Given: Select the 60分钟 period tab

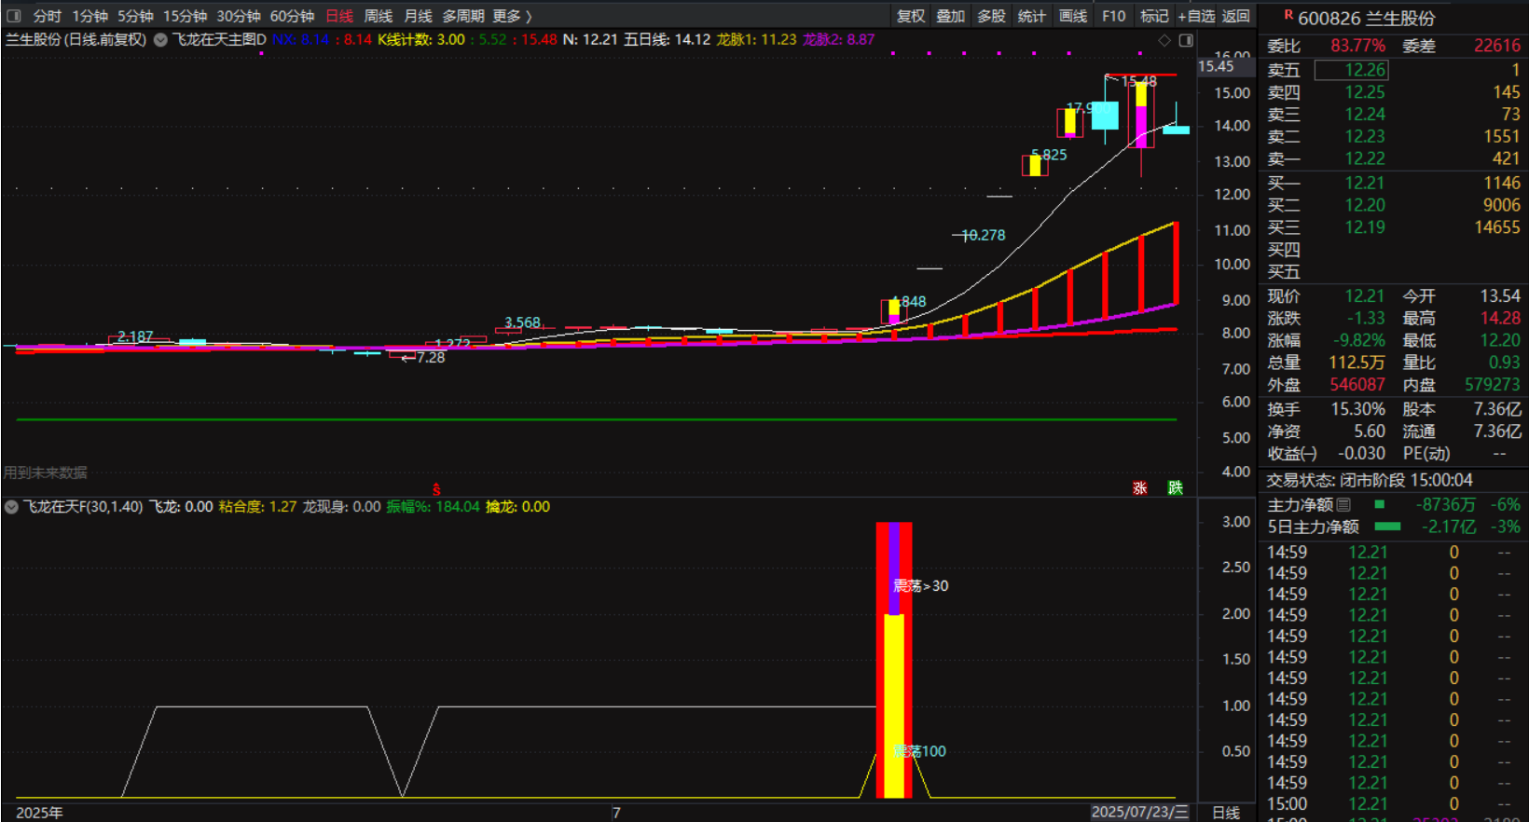Looking at the screenshot, I should click(292, 16).
